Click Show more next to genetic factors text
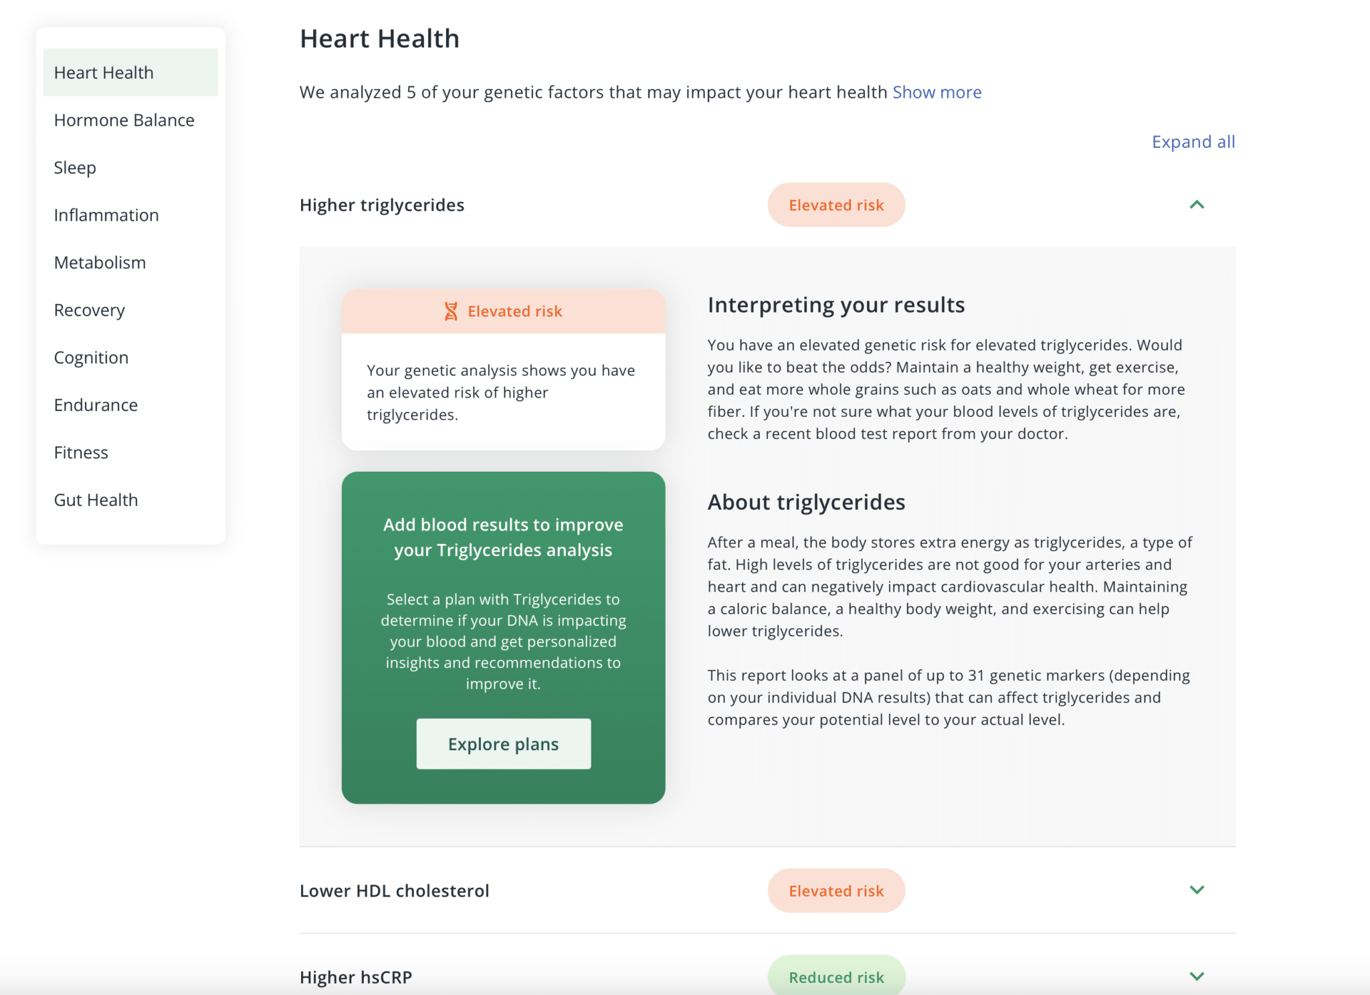The width and height of the screenshot is (1370, 995). [x=937, y=92]
